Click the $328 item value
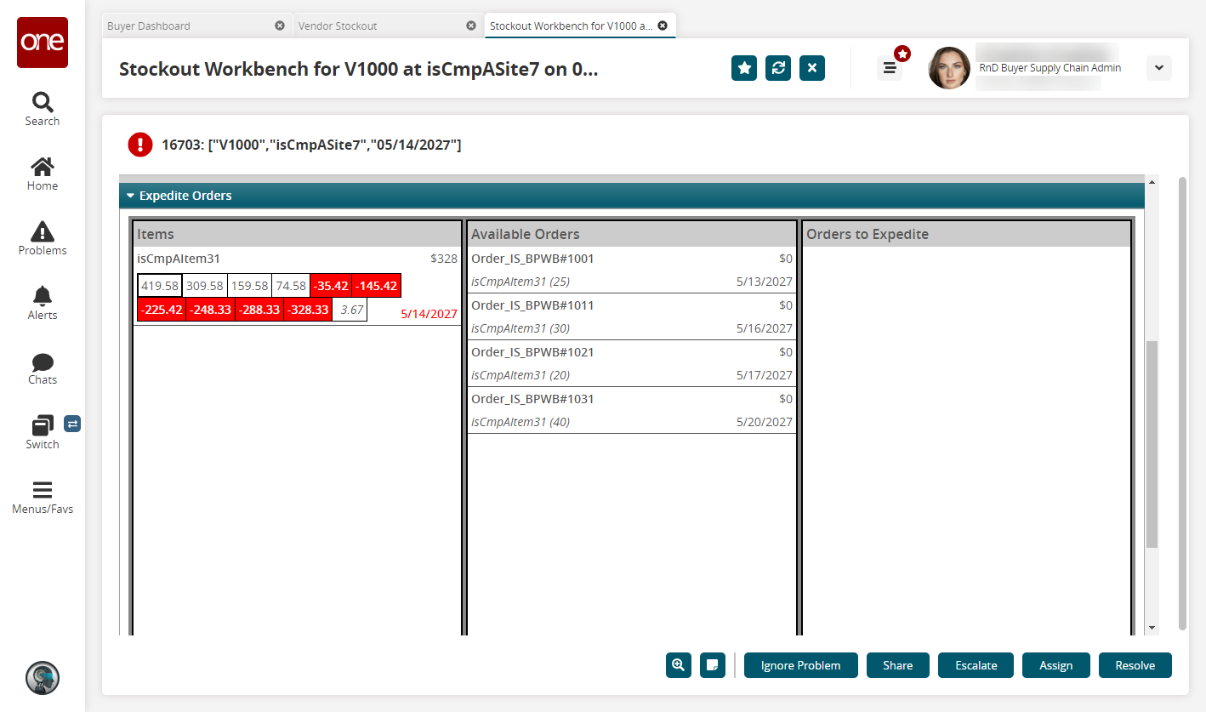 [444, 259]
